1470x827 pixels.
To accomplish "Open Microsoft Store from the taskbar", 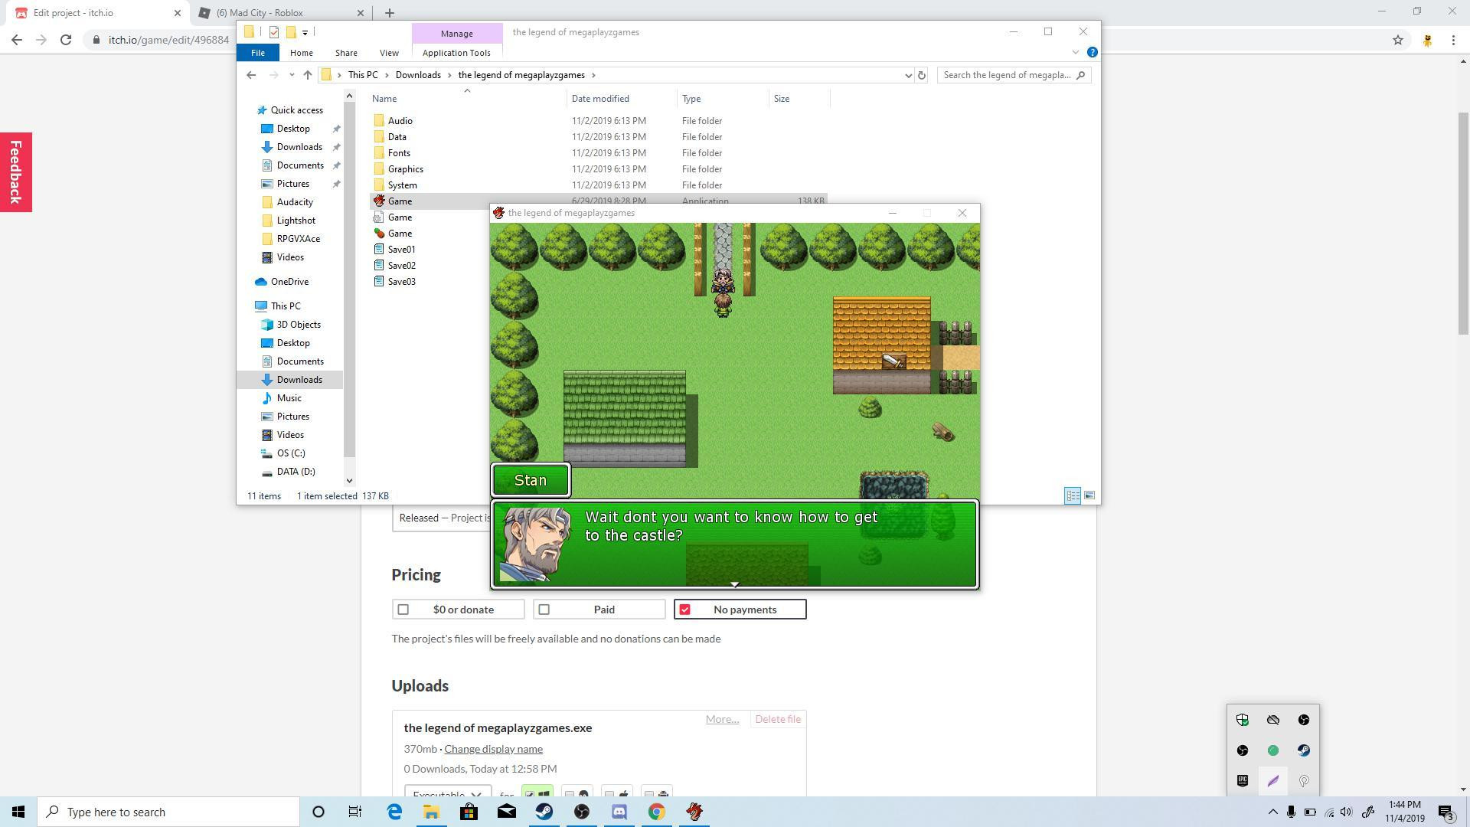I will [469, 812].
